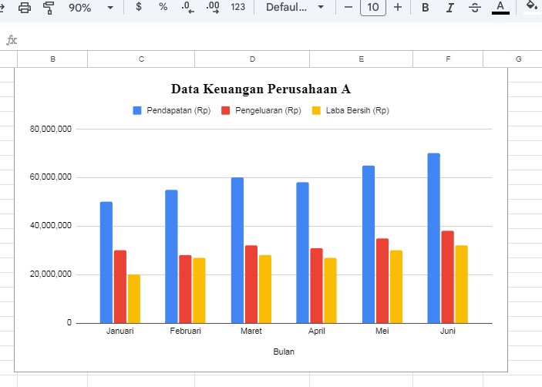The height and width of the screenshot is (387, 542).
Task: Click the 60,000,000 axis value
Action: coord(50,177)
